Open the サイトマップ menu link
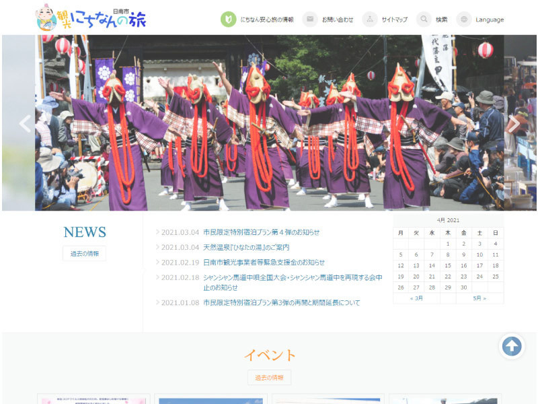 [394, 20]
